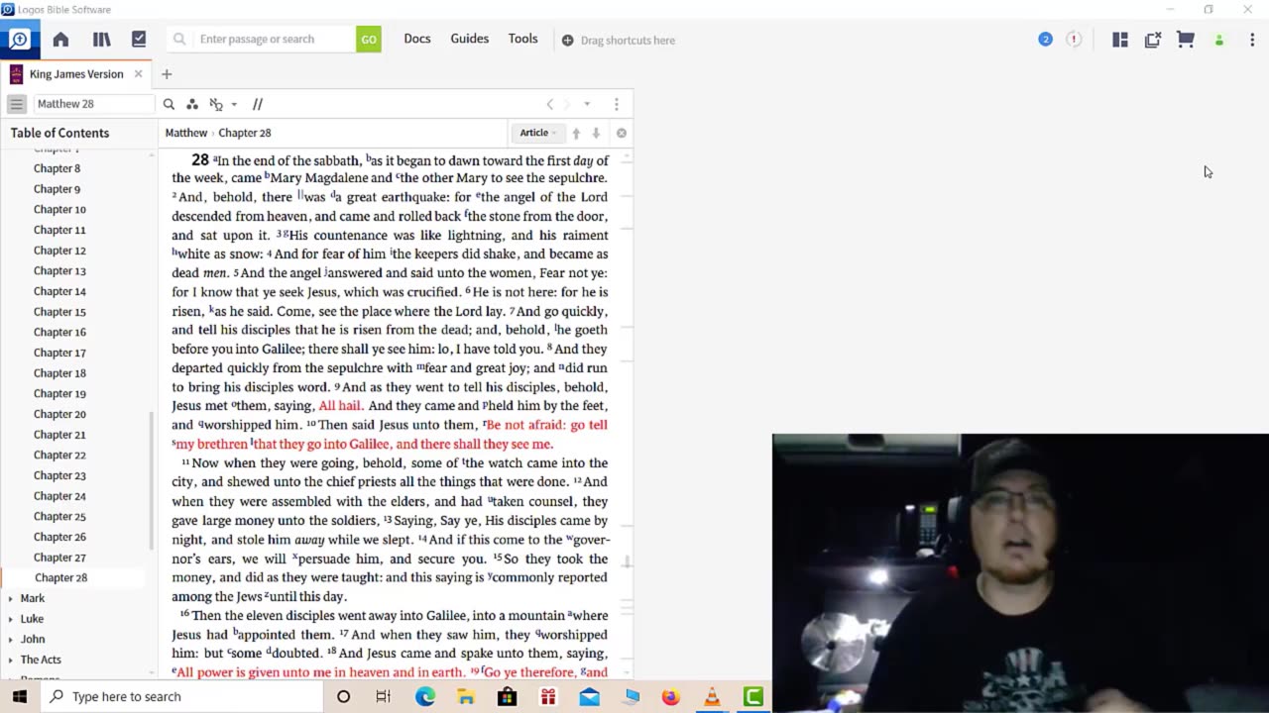Open the user account profile icon
The height and width of the screenshot is (713, 1269).
pyautogui.click(x=1219, y=41)
